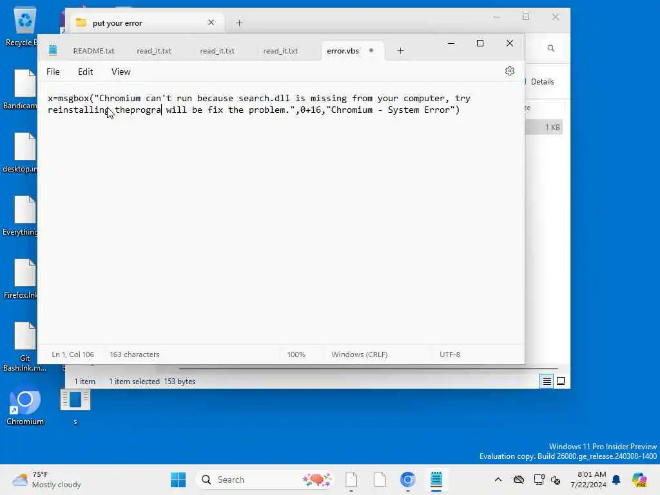This screenshot has width=660, height=495.
Task: Click the muted volume tray icon
Action: 556,480
